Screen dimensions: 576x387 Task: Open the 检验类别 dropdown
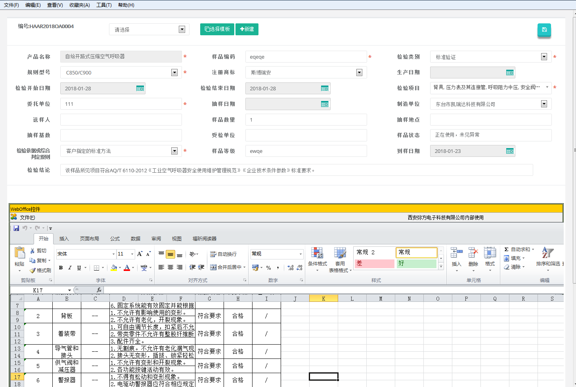[544, 57]
